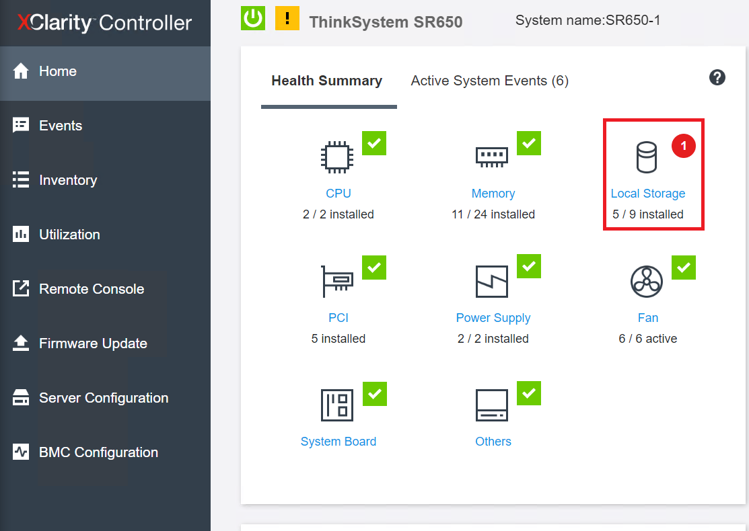Open the green power status icon
This screenshot has height=531, width=749.
252,18
